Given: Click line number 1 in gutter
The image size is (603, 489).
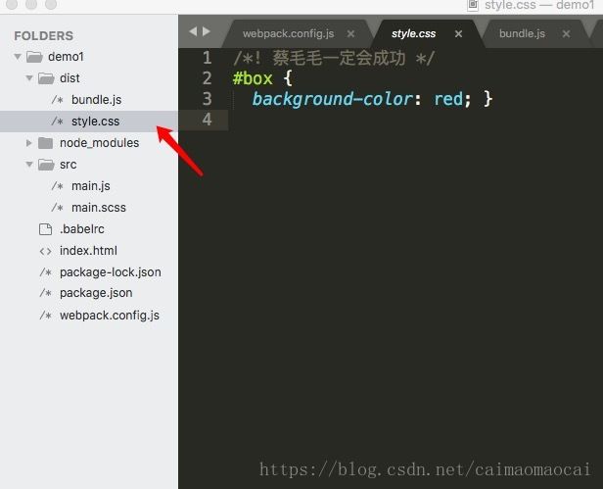Looking at the screenshot, I should (x=207, y=59).
